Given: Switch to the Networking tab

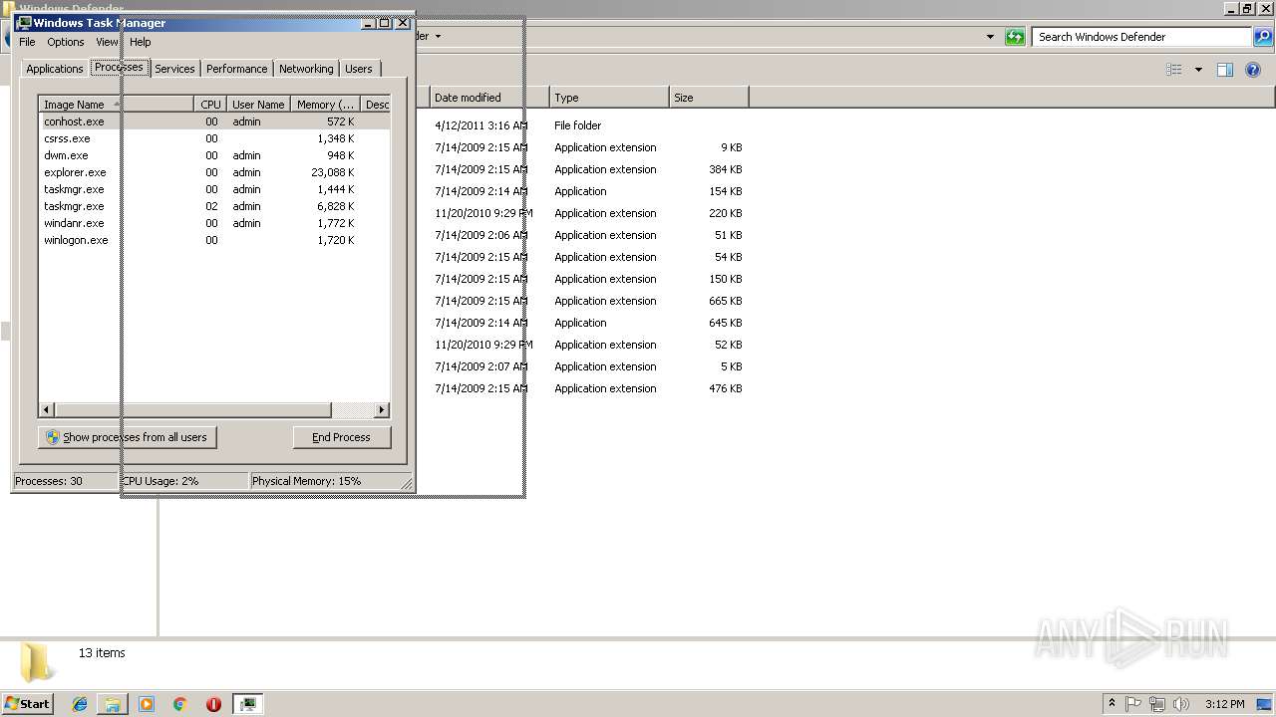Looking at the screenshot, I should (x=306, y=69).
